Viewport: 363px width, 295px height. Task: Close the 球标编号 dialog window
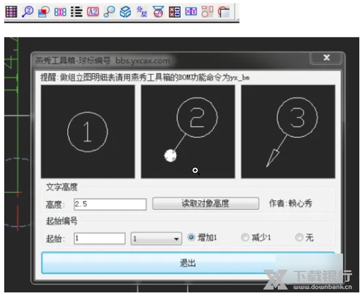(x=326, y=58)
